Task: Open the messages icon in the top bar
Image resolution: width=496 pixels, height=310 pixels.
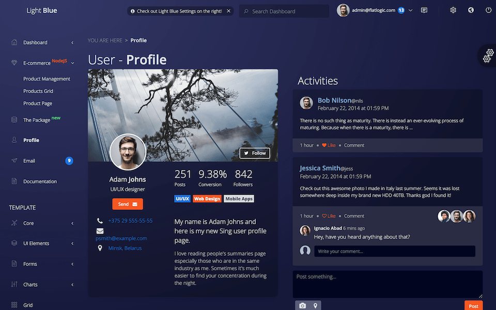Action: [x=424, y=10]
